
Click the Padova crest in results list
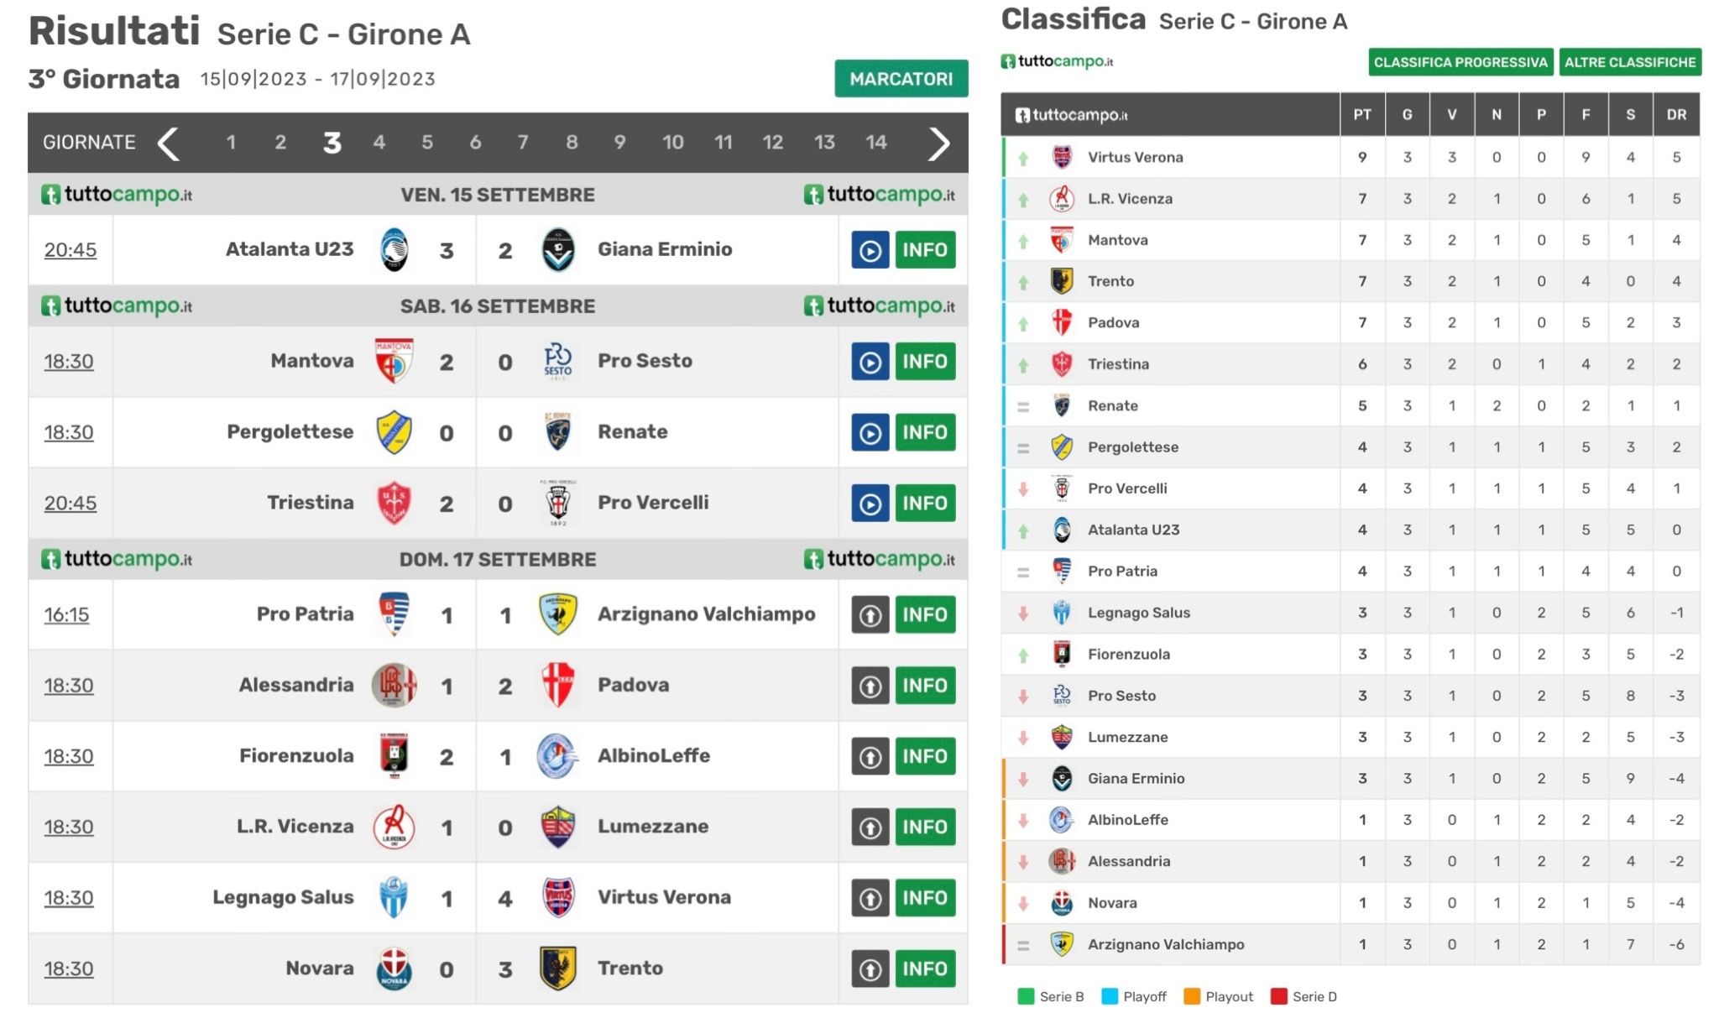tap(557, 686)
